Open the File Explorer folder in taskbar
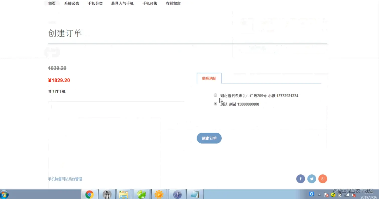 [124, 194]
